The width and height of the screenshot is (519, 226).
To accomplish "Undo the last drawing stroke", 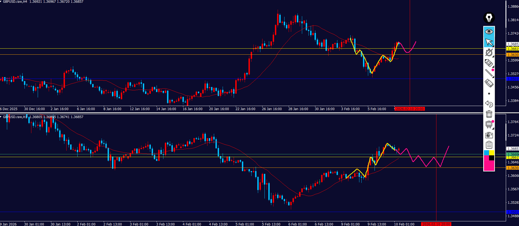I will point(489,104).
